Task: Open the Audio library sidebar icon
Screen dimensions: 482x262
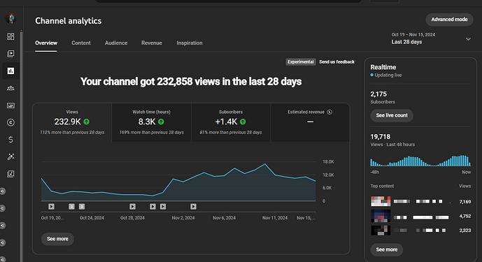Action: [10, 174]
